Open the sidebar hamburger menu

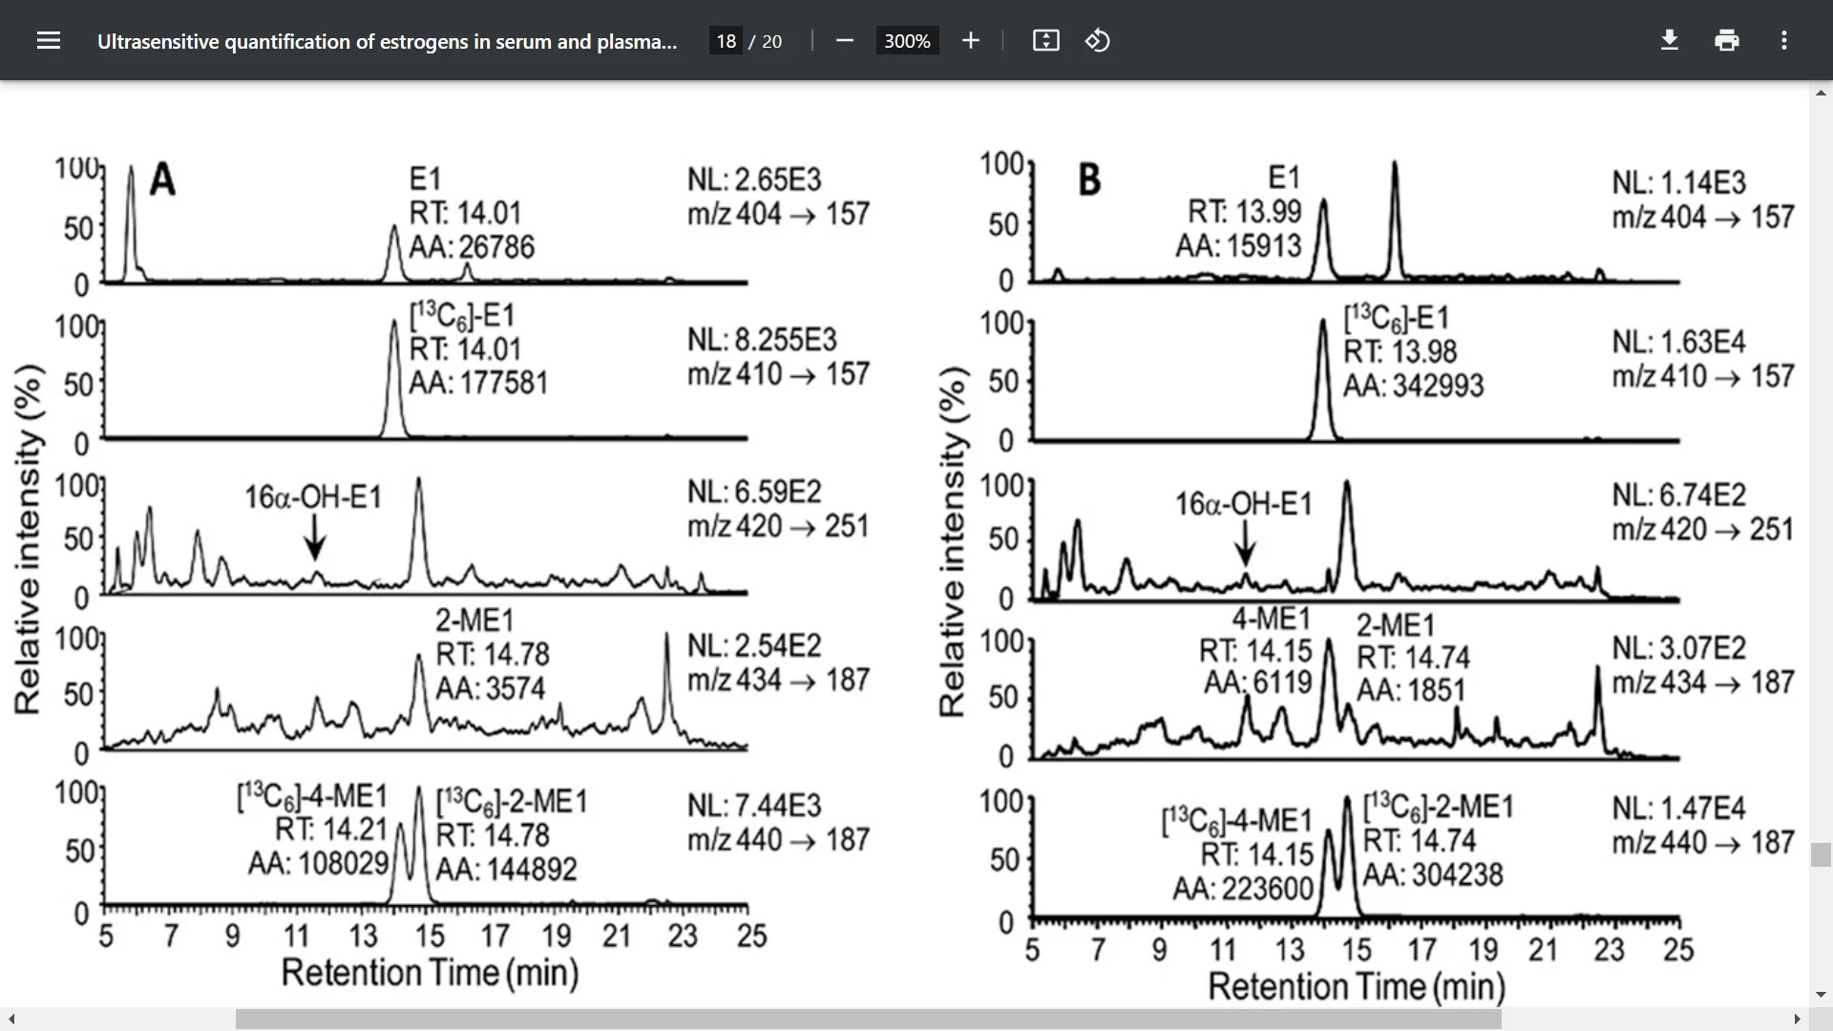point(49,40)
